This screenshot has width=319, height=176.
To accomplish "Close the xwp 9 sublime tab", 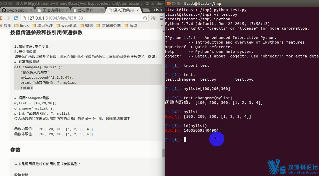I will point(32,10).
